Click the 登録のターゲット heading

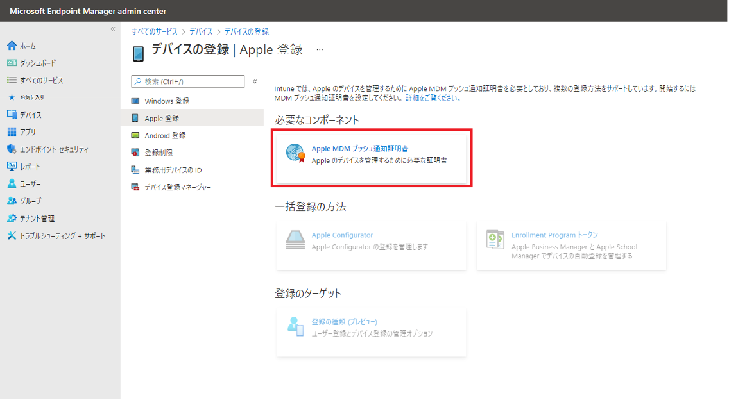[308, 293]
